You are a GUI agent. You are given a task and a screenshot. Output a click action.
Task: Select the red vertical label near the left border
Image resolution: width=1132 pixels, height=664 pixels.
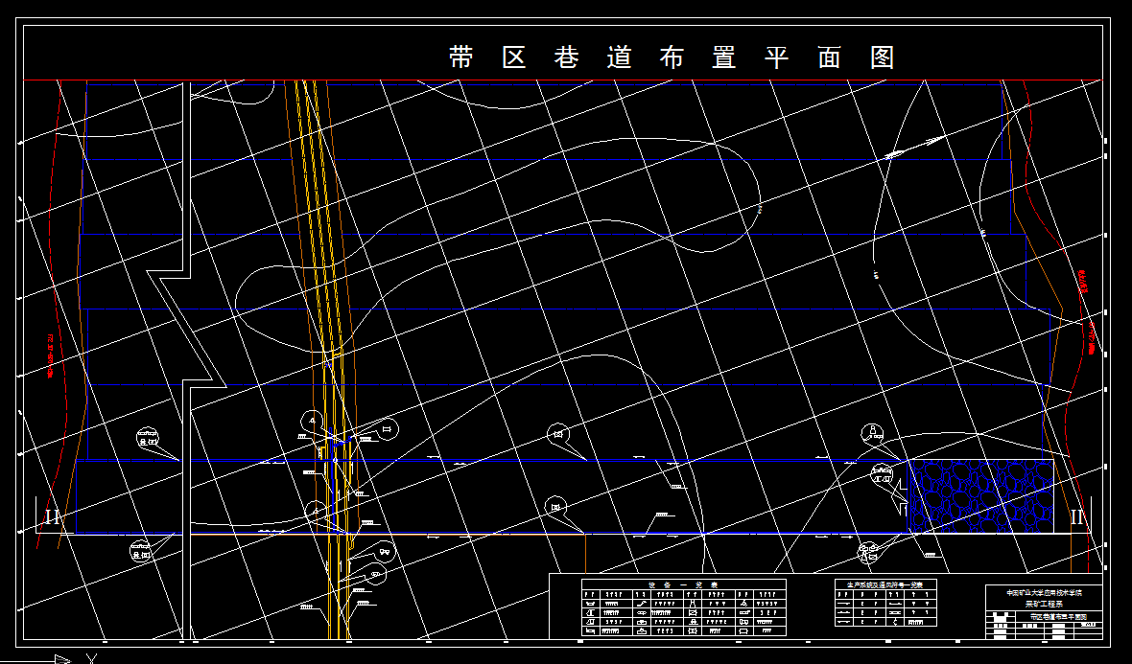(x=51, y=355)
